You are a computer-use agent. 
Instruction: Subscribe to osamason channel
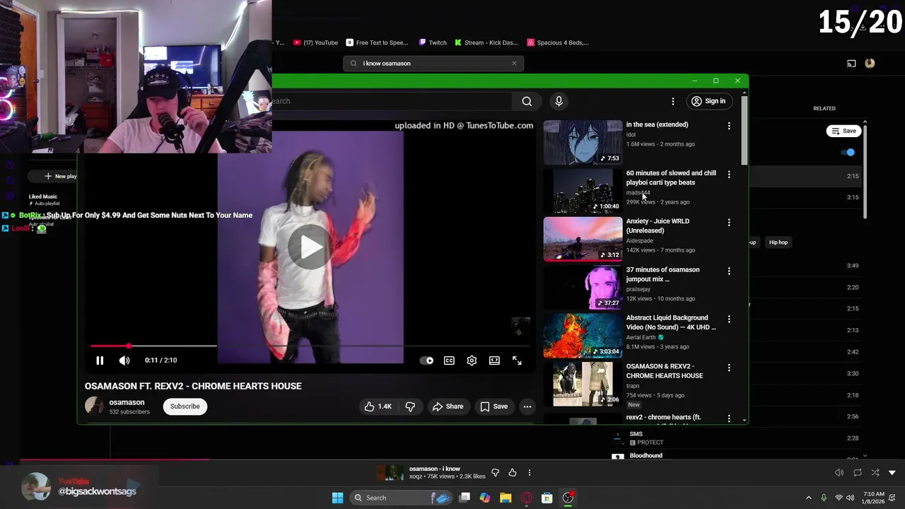pyautogui.click(x=185, y=406)
